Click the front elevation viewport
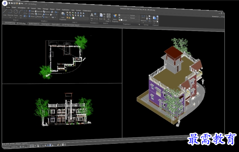Image resolution: width=239 pixels, height=152 pixels. pyautogui.click(x=62, y=113)
